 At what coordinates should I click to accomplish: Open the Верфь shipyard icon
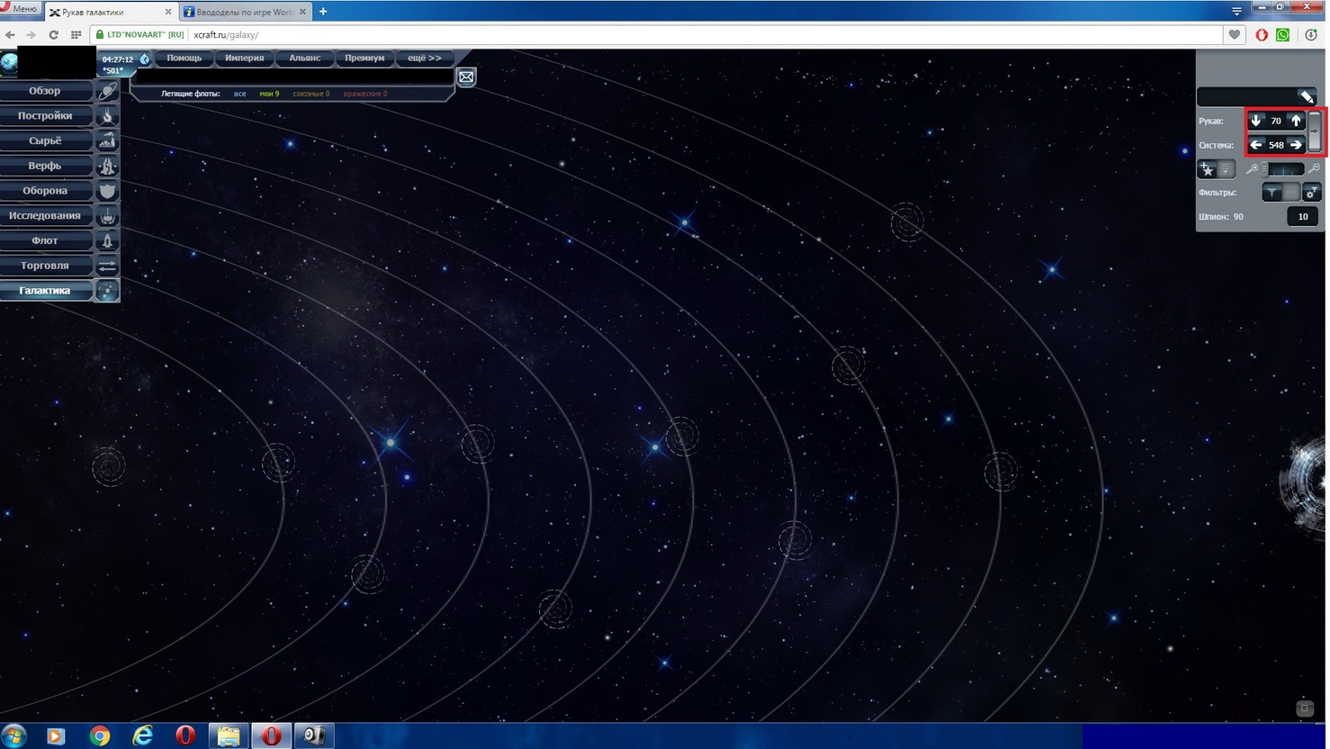(107, 166)
